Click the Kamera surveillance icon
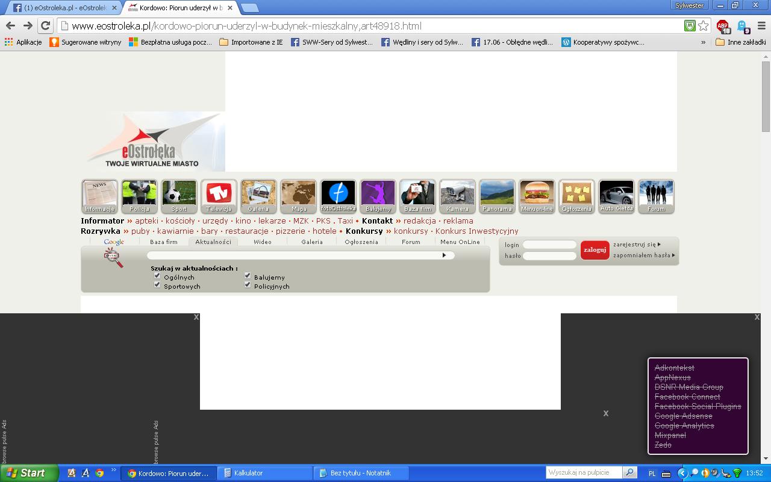This screenshot has height=482, width=771. [x=457, y=195]
